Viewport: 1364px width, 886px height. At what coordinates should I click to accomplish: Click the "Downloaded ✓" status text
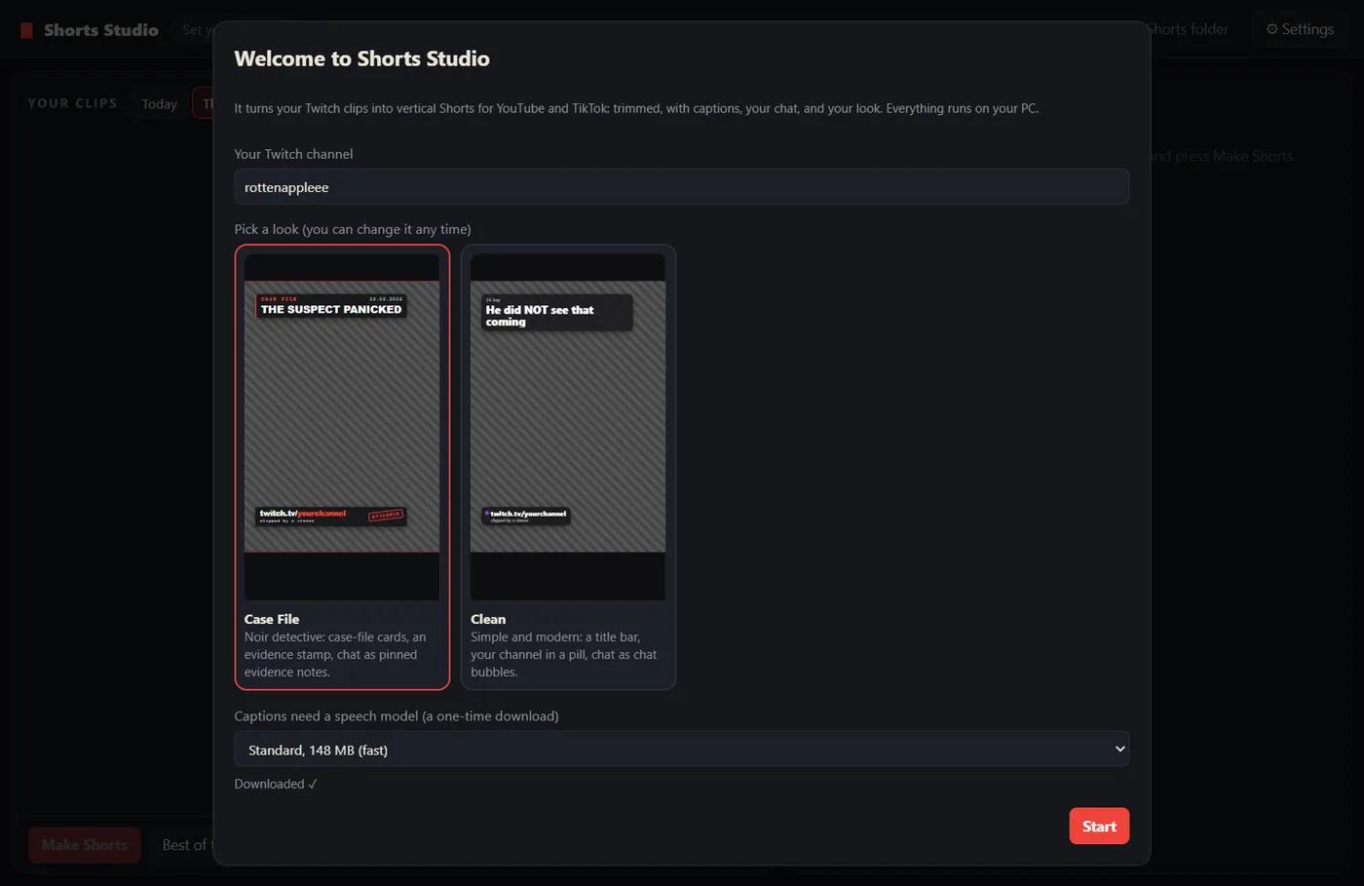[x=276, y=784]
